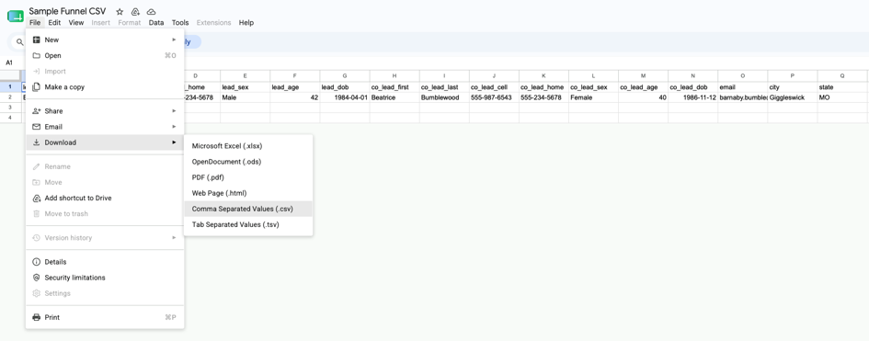
Task: Open the Help menu
Action: tap(246, 23)
